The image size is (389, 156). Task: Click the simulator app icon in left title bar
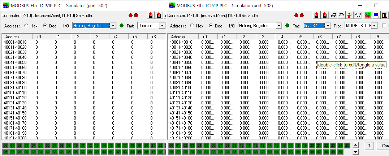[6, 5]
